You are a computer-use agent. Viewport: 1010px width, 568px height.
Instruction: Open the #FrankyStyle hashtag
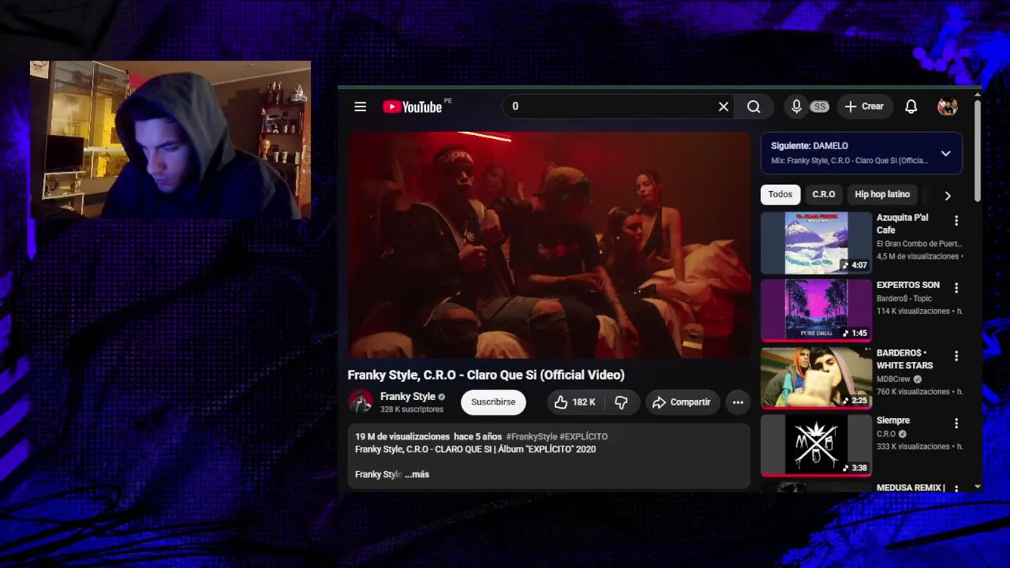point(532,436)
